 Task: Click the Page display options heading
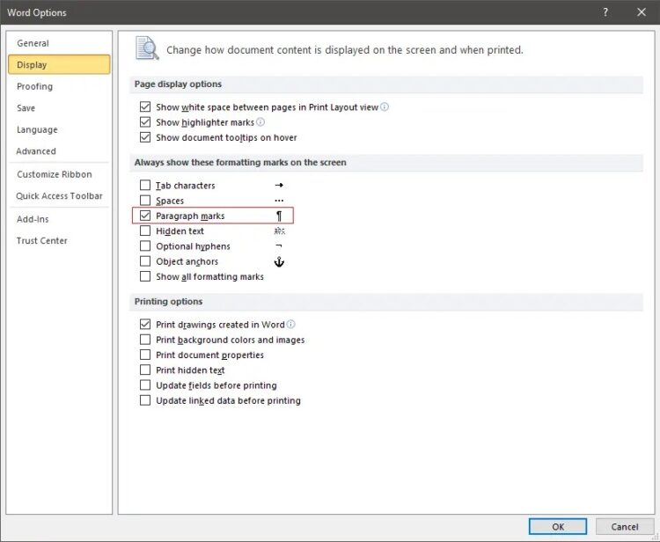click(178, 84)
